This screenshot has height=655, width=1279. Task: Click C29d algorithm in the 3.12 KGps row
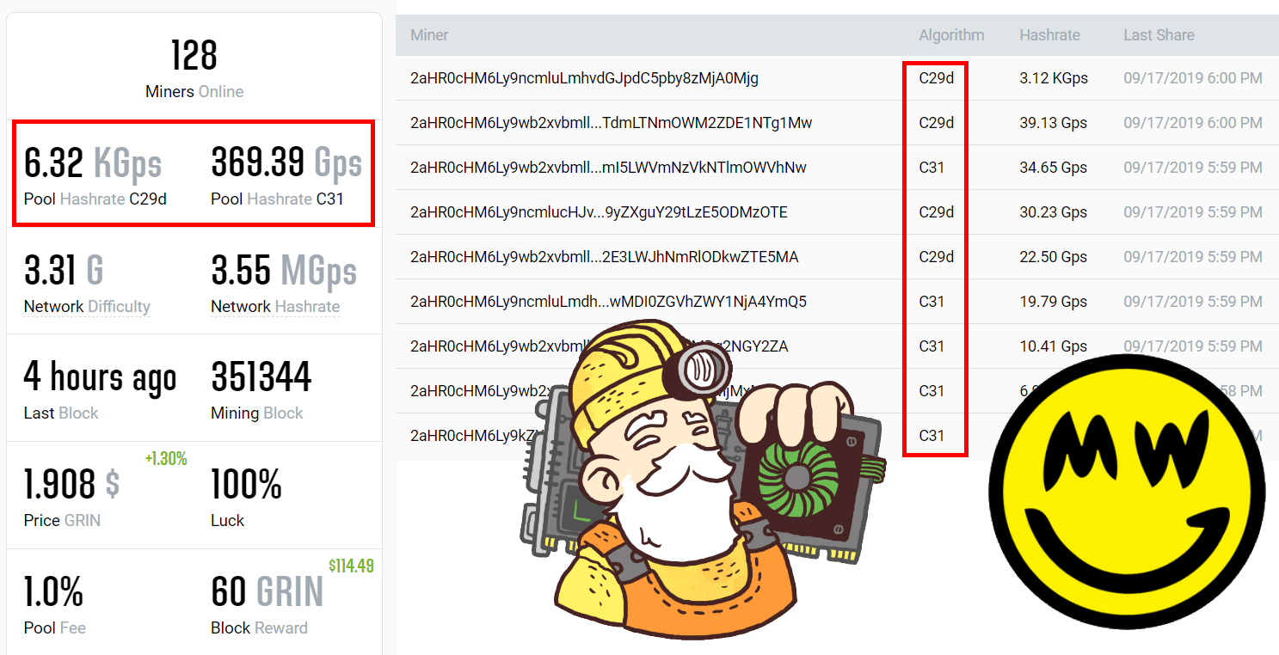tap(936, 78)
